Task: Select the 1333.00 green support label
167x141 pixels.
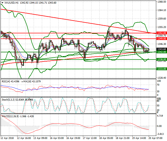Action: pyautogui.click(x=162, y=69)
